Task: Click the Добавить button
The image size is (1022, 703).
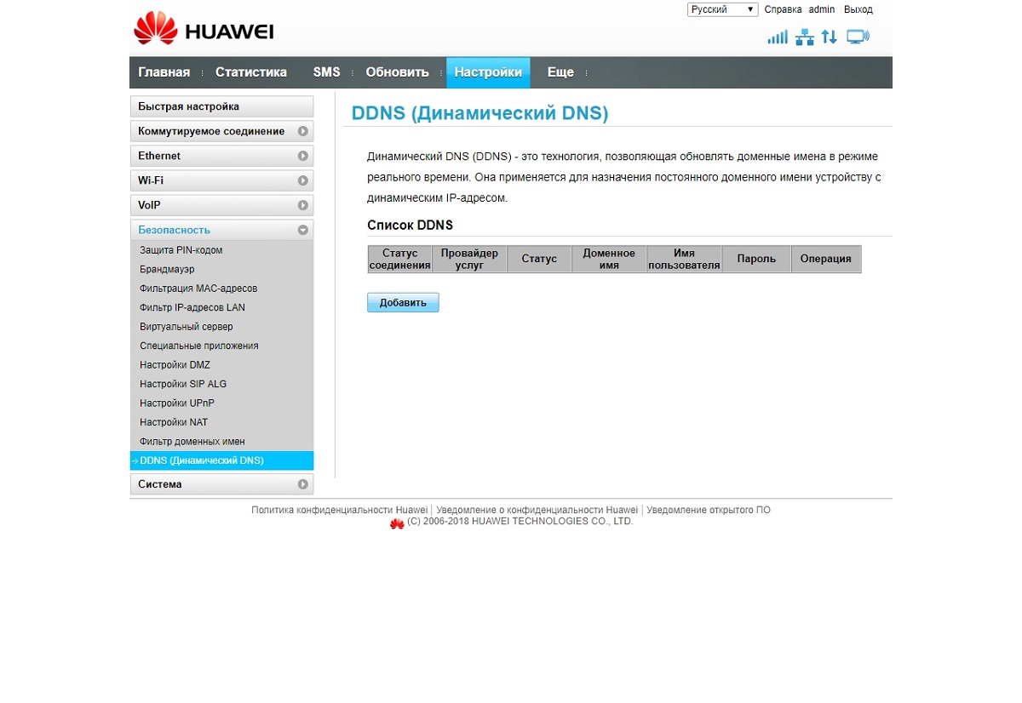Action: click(403, 303)
